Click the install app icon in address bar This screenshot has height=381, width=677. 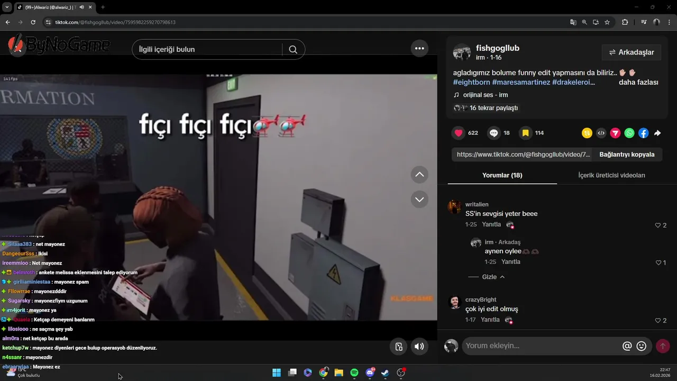click(596, 22)
